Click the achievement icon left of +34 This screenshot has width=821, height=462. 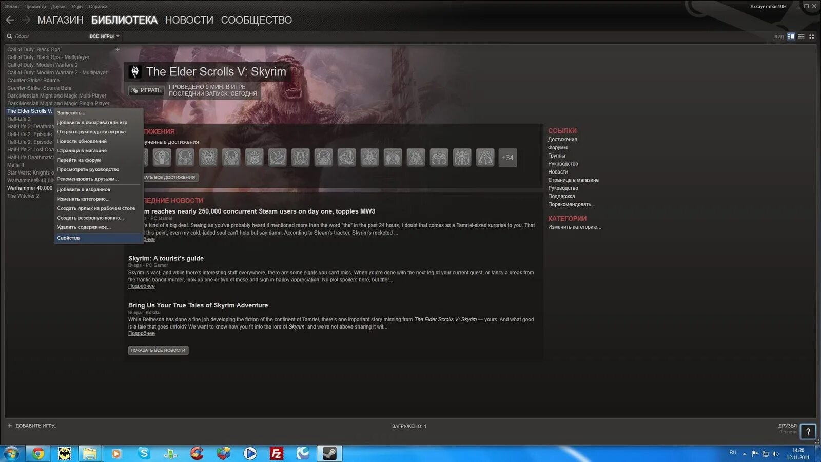pos(485,158)
